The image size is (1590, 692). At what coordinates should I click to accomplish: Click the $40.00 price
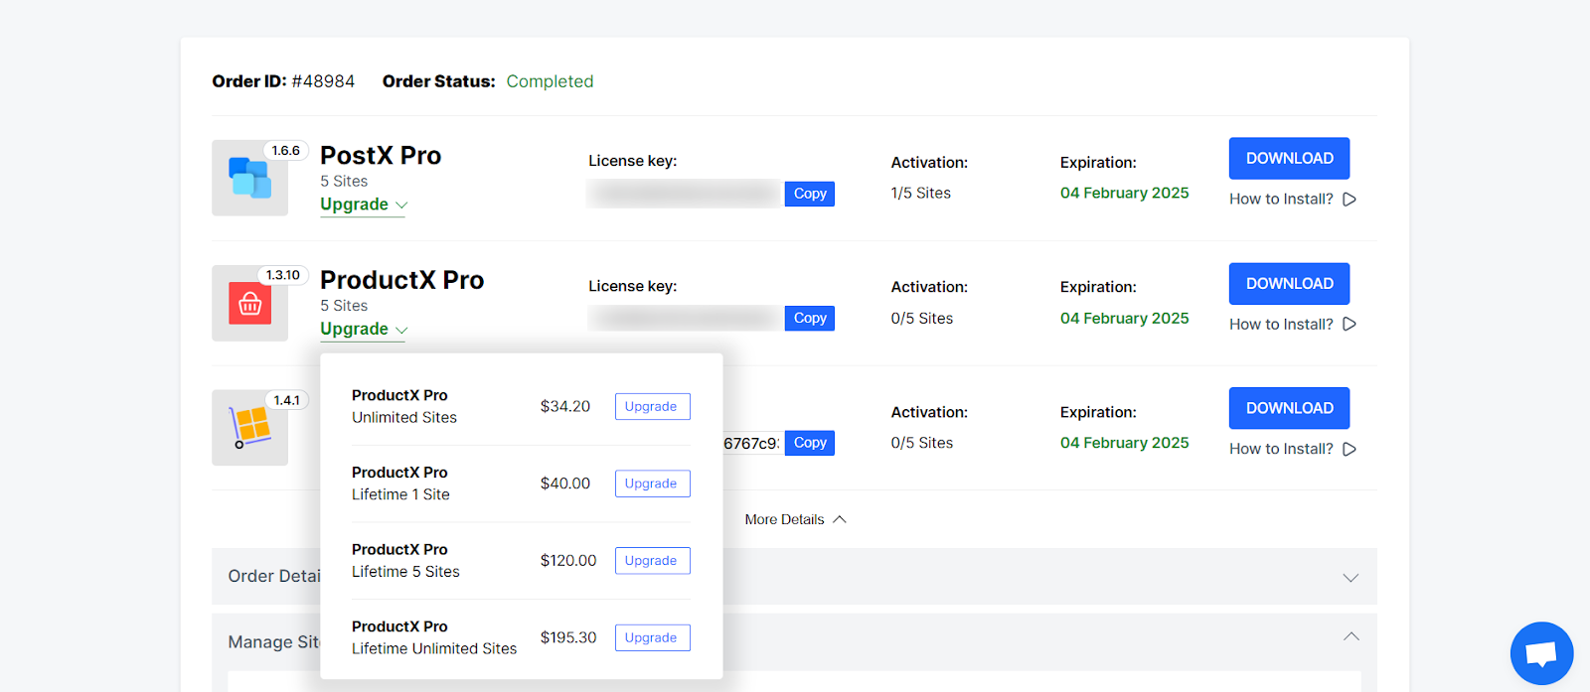click(x=565, y=484)
